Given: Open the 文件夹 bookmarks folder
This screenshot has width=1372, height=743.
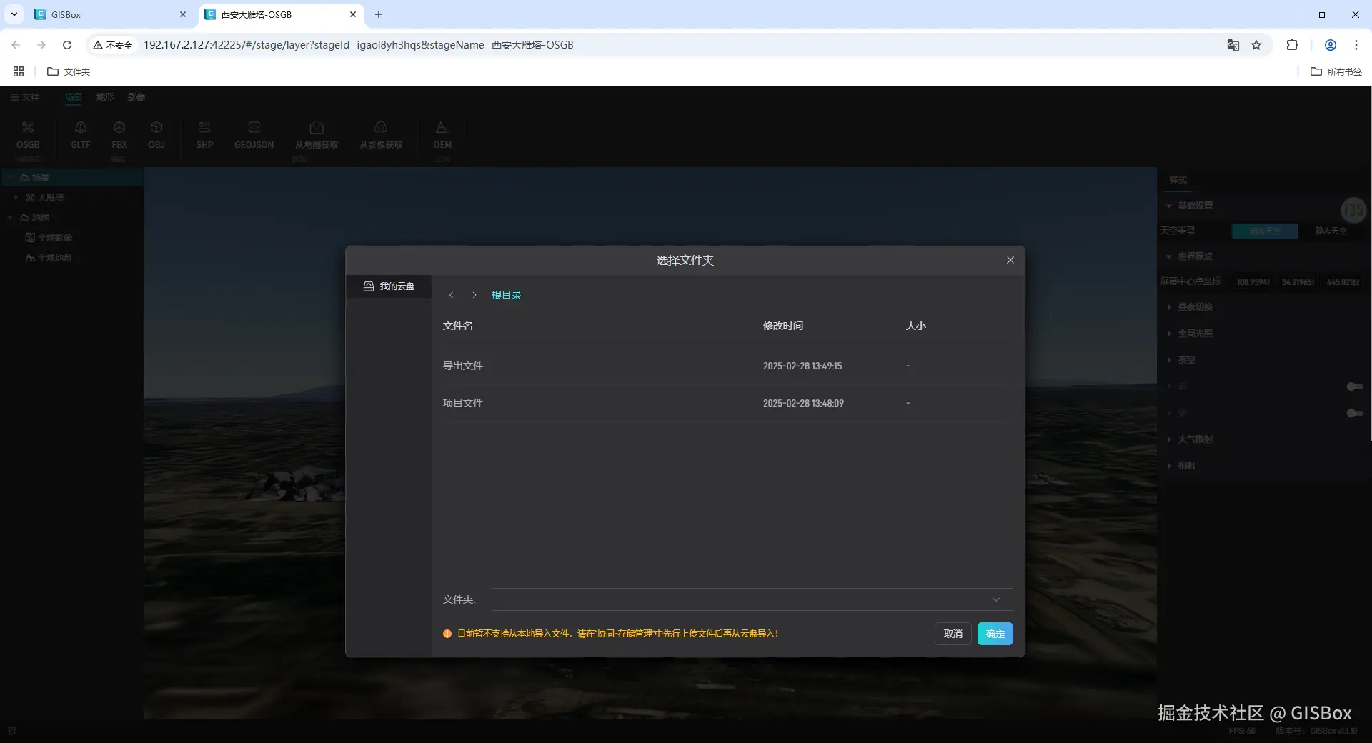Looking at the screenshot, I should point(69,71).
